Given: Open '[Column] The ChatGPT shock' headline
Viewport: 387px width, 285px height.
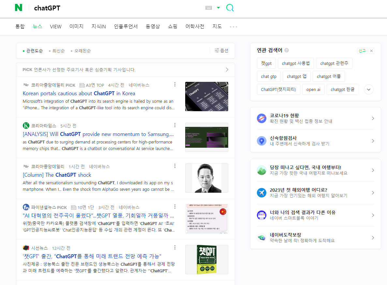Looking at the screenshot, I should coord(57,175).
